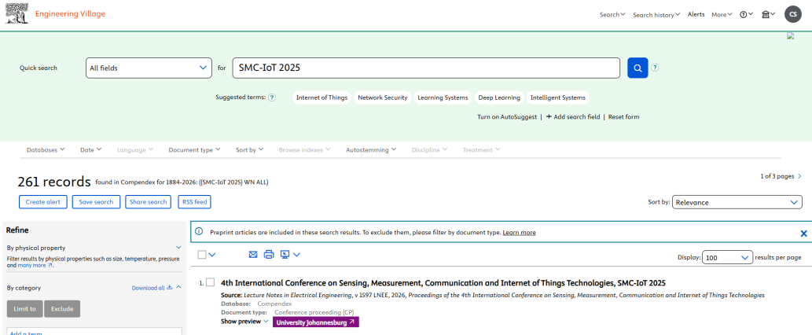The width and height of the screenshot is (812, 335).
Task: Change Display results per page dropdown
Action: click(x=727, y=257)
